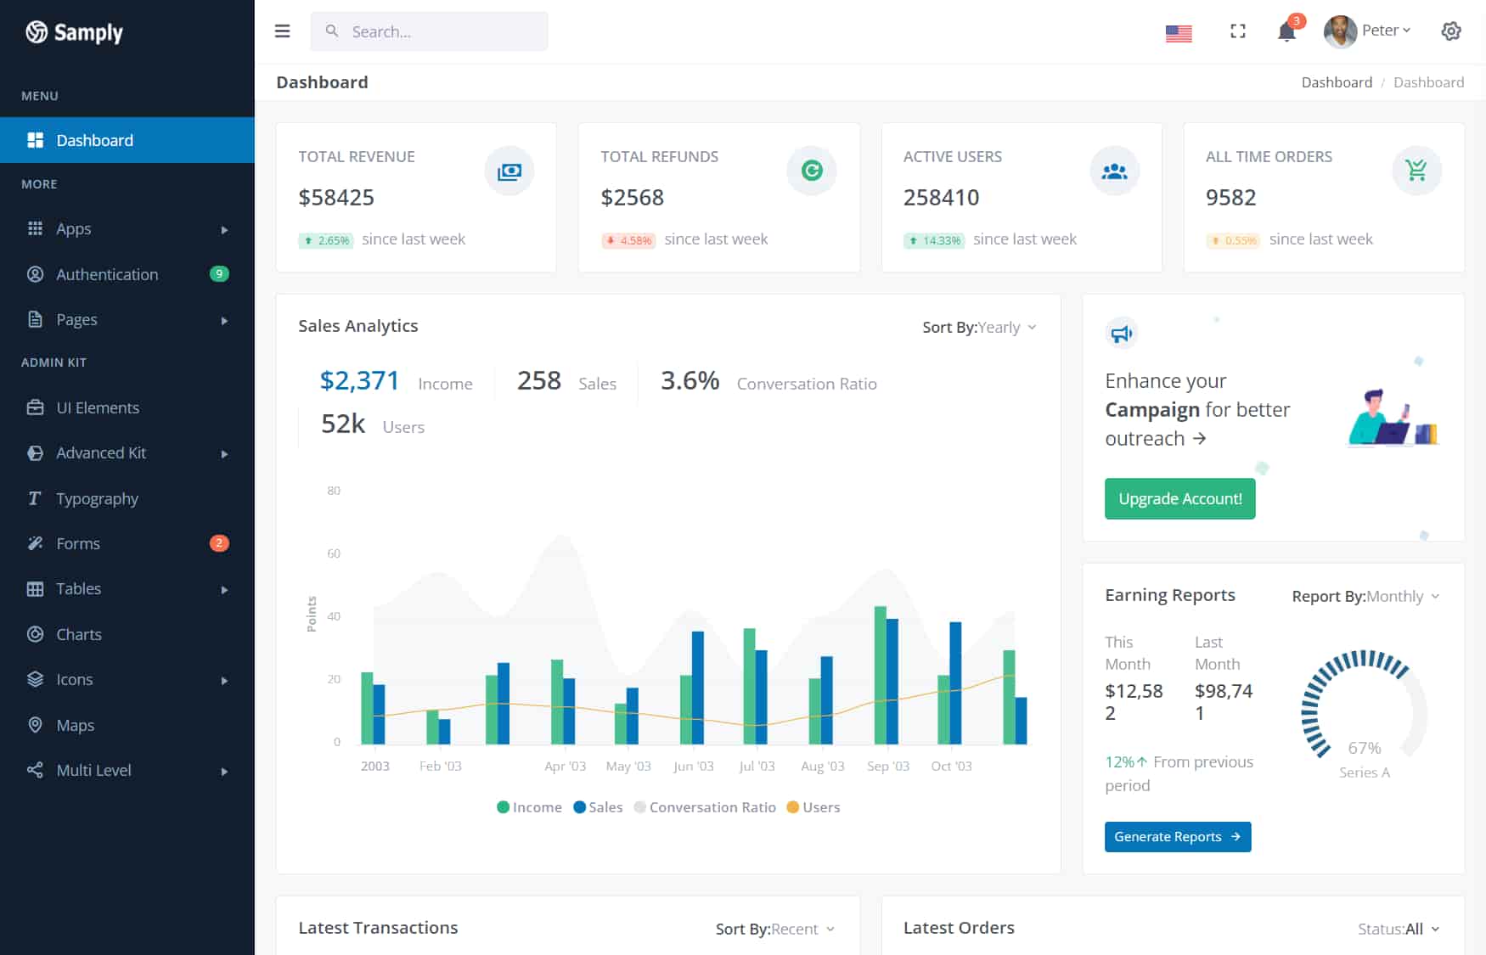The width and height of the screenshot is (1486, 955).
Task: Switch to the Dashboard menu item
Action: pyautogui.click(x=94, y=140)
